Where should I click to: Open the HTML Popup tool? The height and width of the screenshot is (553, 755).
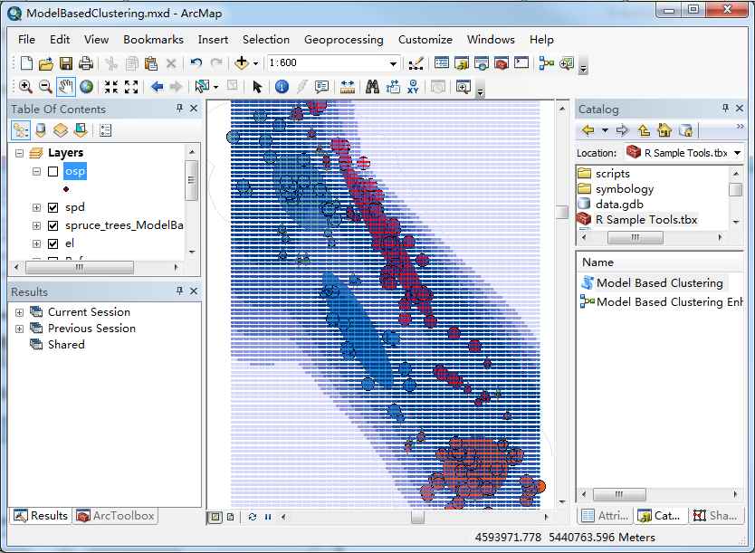(x=321, y=87)
